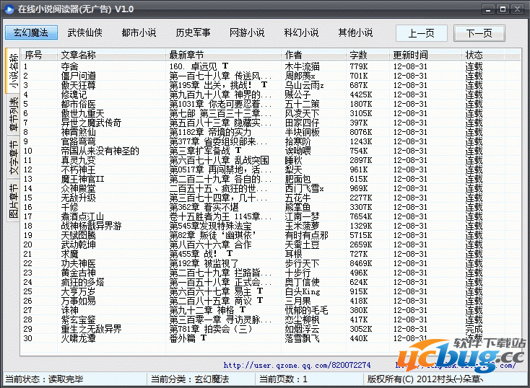Go to next page with 下一页

tap(479, 33)
